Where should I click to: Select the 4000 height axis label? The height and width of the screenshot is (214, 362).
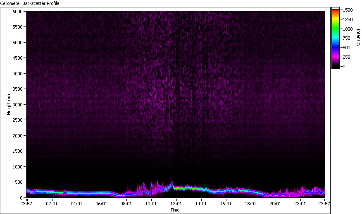tap(17, 74)
